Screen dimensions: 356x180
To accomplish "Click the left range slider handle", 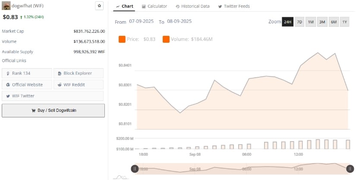I will pos(135,169).
